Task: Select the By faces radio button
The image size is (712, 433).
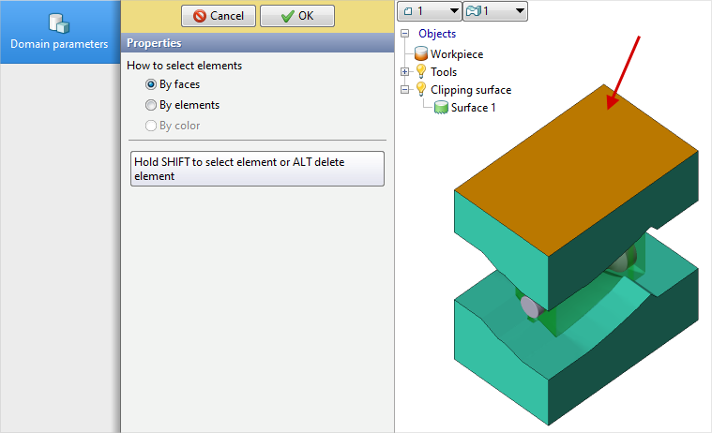Action: (x=151, y=84)
